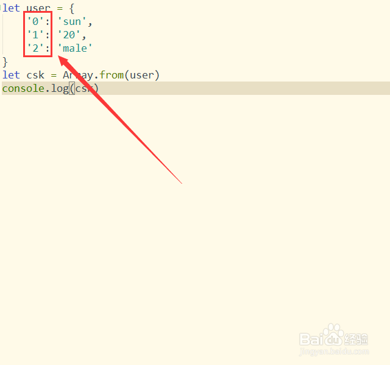
Task: Click the equals sign after csk
Action: tap(54, 75)
